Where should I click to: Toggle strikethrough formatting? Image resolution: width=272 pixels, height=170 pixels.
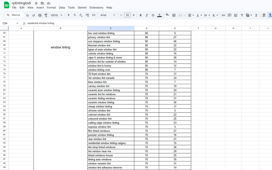[153, 15]
